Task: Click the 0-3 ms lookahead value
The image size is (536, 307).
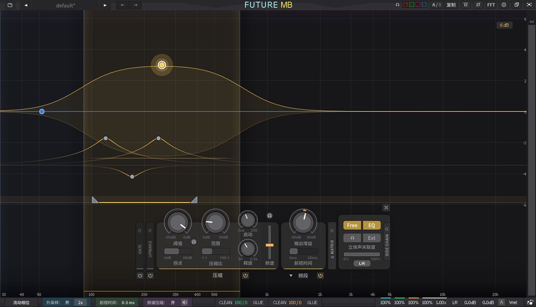Action: (128, 303)
